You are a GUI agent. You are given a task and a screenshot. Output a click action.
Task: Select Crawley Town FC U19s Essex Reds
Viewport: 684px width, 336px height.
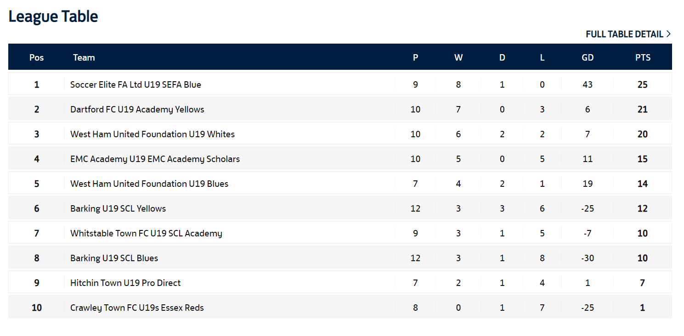[136, 308]
